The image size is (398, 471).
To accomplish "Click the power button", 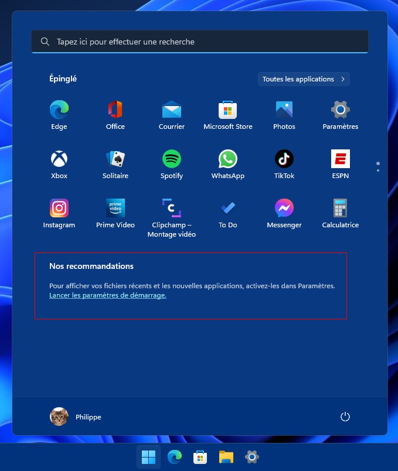I will pyautogui.click(x=345, y=417).
